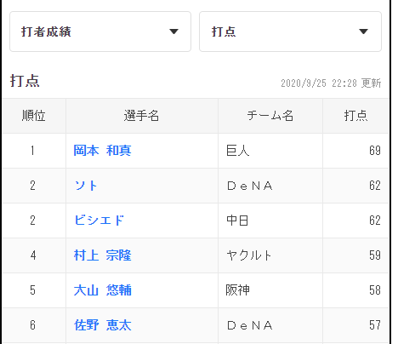Open player link 村上 宗隆
The width and height of the screenshot is (398, 344).
[102, 255]
